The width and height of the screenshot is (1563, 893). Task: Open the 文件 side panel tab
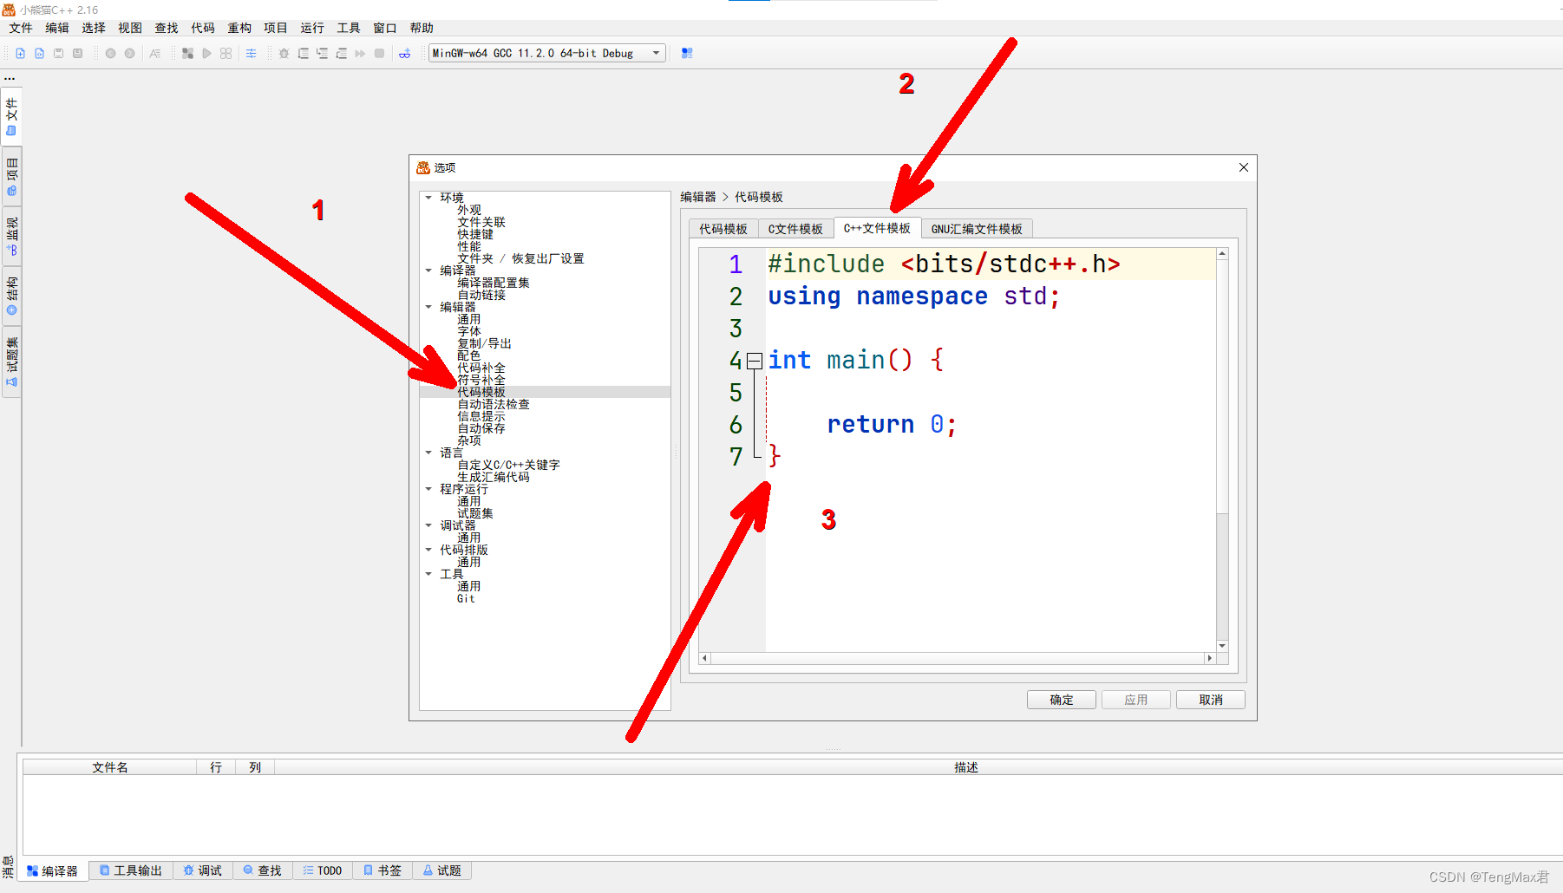12,116
